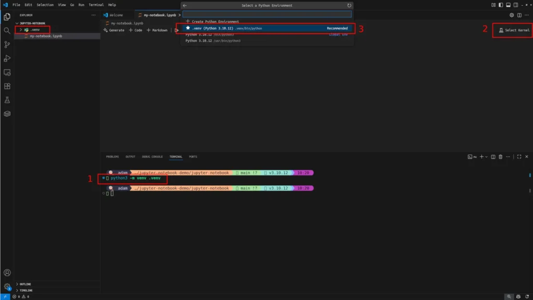Open the Search view in activity bar

click(x=7, y=31)
